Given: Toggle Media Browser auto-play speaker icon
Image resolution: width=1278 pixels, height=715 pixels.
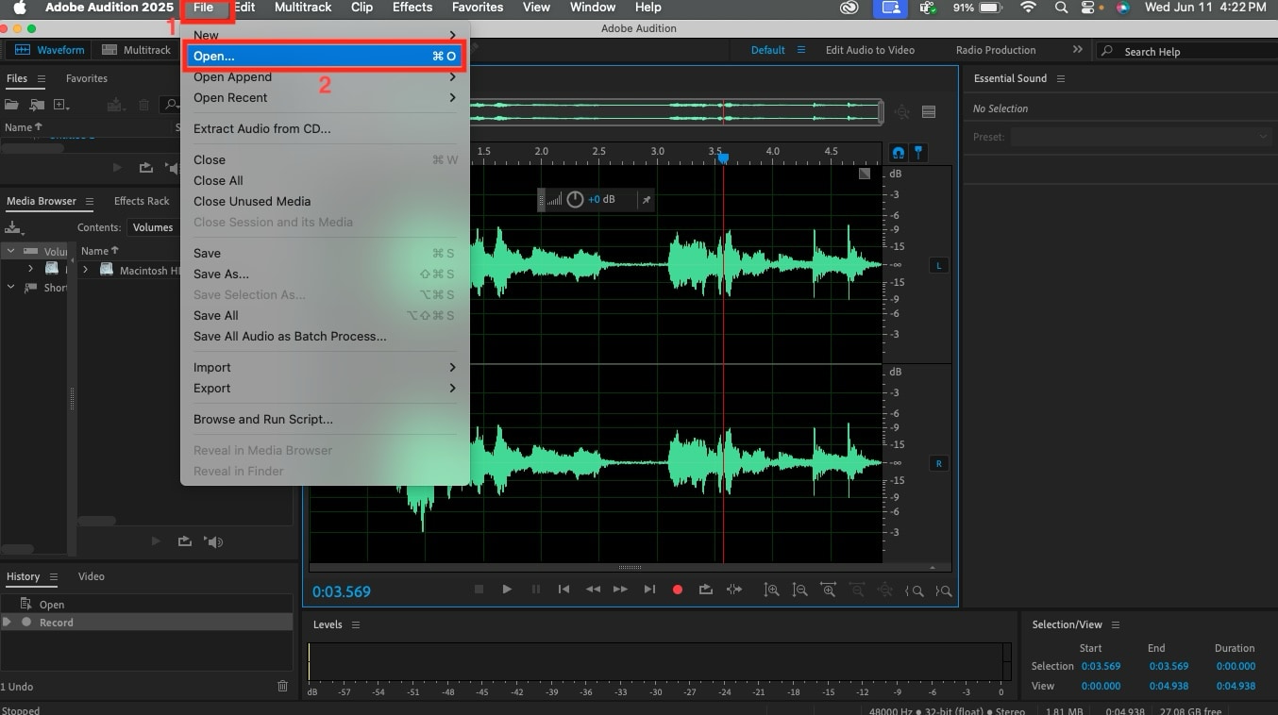Looking at the screenshot, I should [x=215, y=541].
